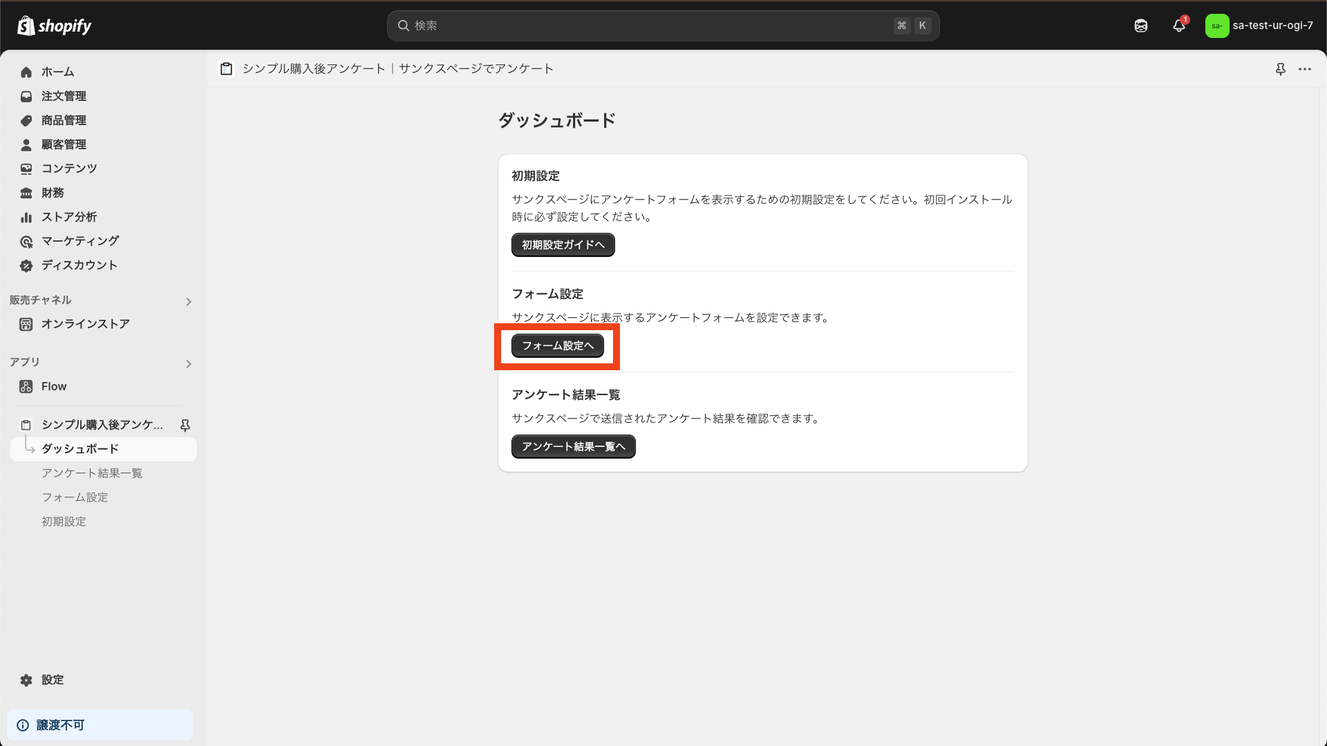This screenshot has height=746, width=1327.
Task: Open the more actions menu on the page header
Action: (x=1306, y=69)
